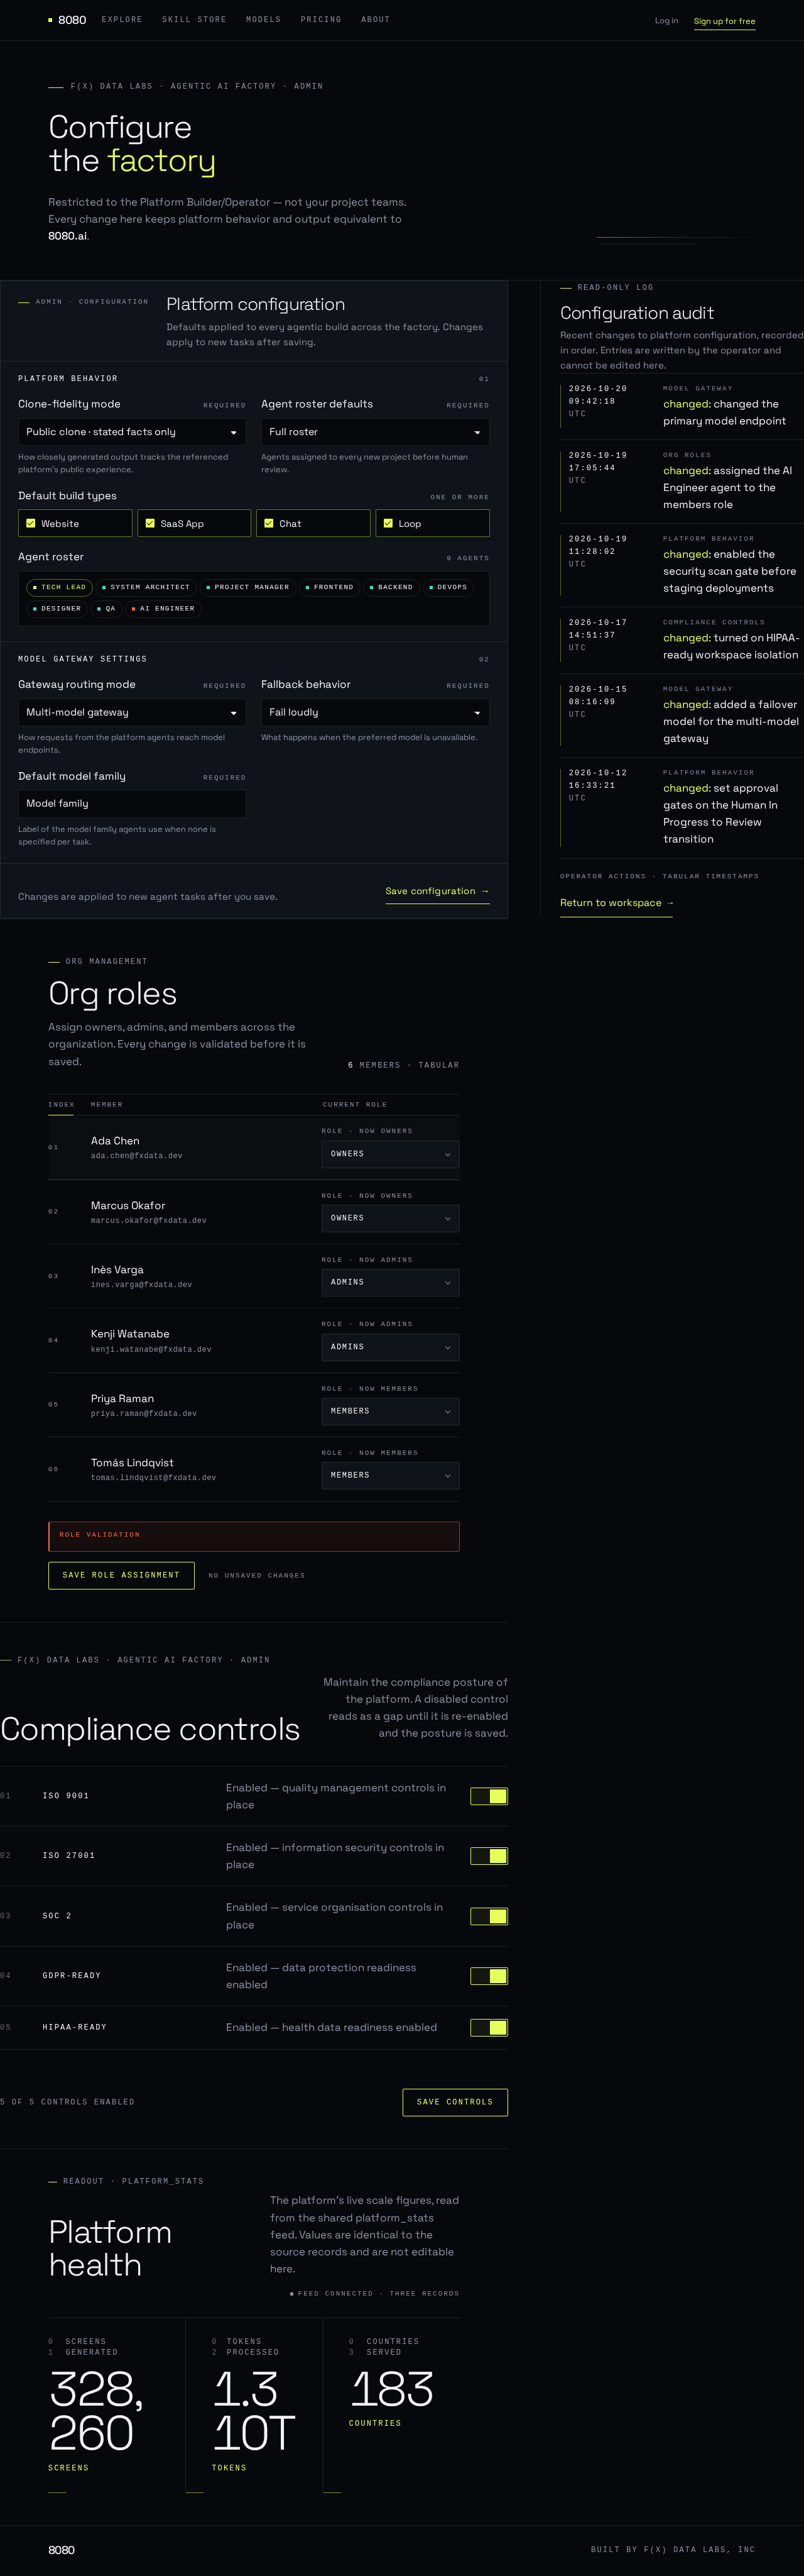
Task: Click Sign up for free
Action: [x=724, y=21]
